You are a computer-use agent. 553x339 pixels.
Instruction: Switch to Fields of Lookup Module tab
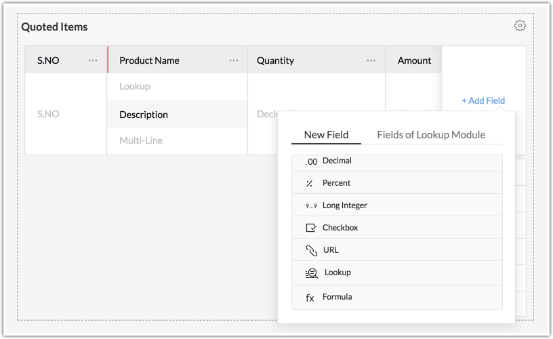(x=431, y=134)
